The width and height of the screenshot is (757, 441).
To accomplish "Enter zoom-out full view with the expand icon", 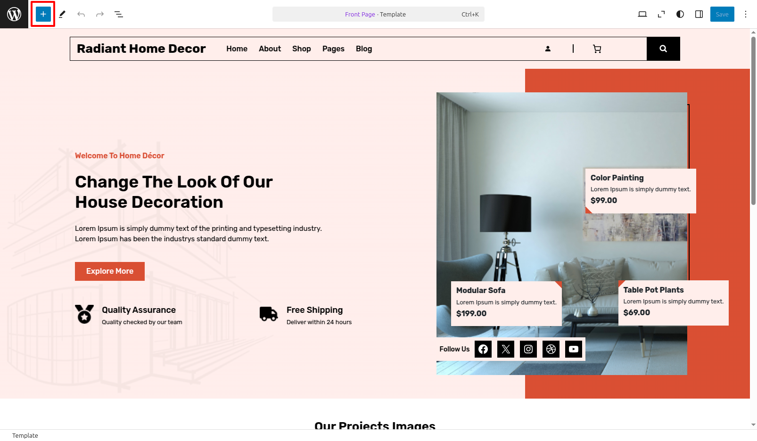I will point(661,14).
